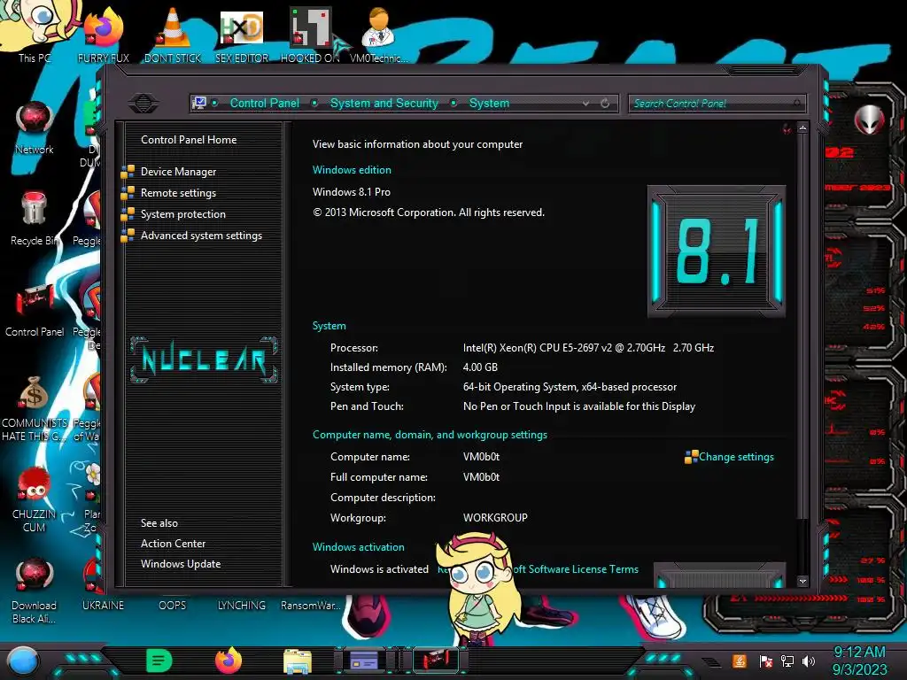Click the shield icon beside System protection
The width and height of the screenshot is (907, 680).
128,214
